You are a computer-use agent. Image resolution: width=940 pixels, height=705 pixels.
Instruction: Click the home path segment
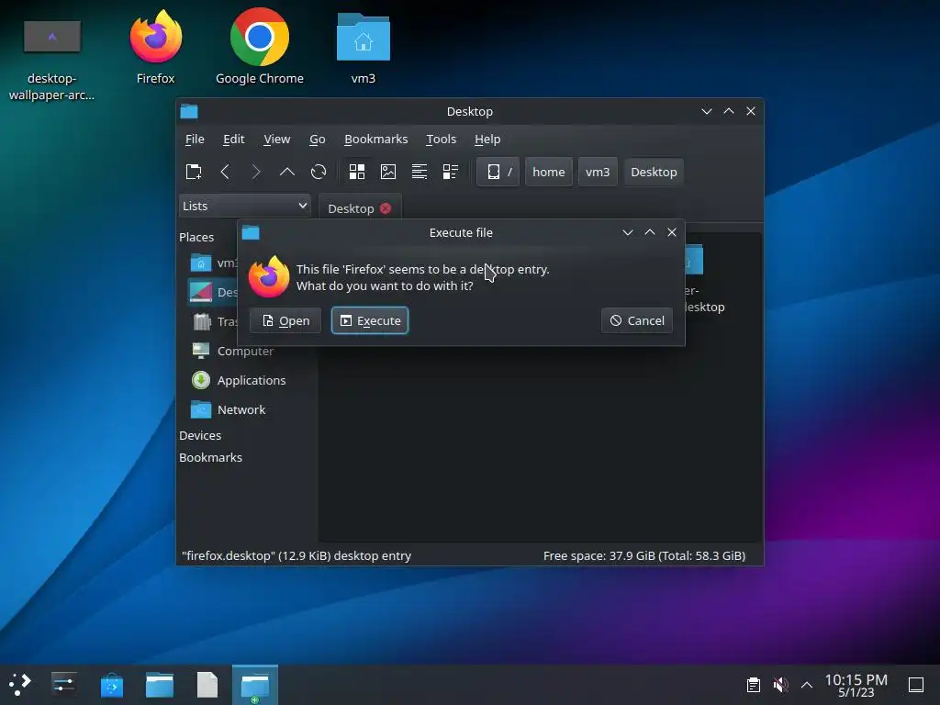[x=549, y=172]
